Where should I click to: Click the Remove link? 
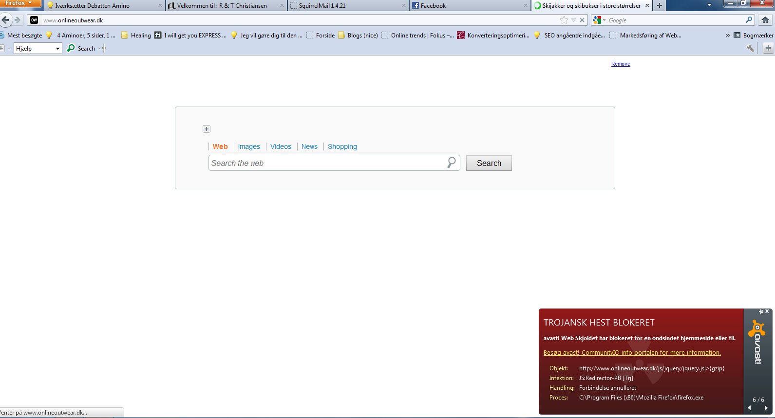621,64
